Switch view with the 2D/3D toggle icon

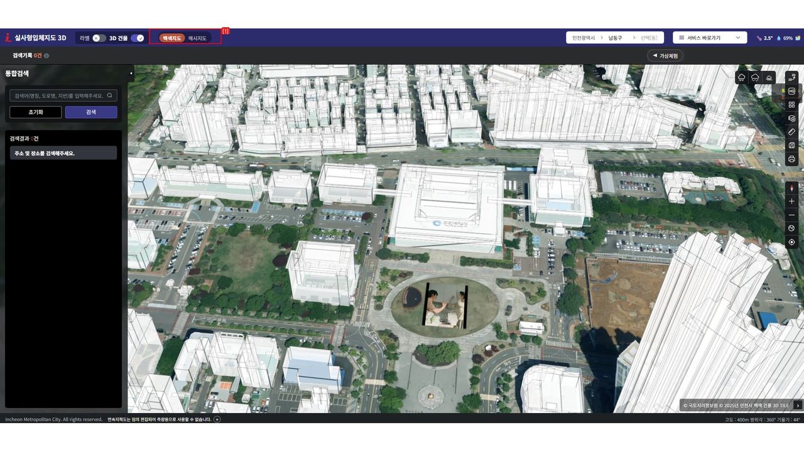(x=791, y=78)
